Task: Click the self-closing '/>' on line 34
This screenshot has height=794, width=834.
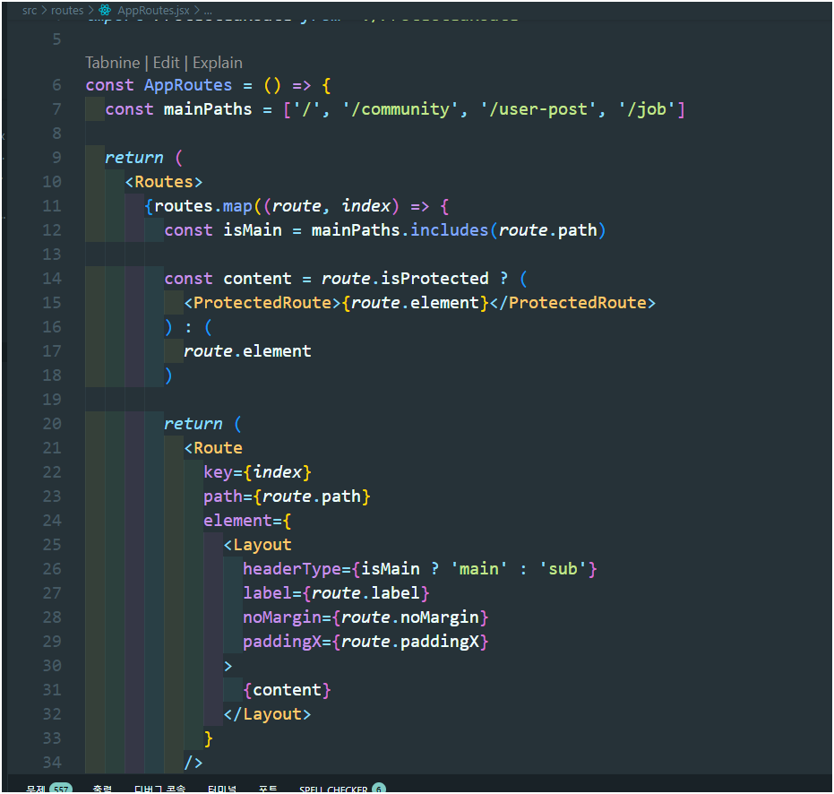Action: 193,763
